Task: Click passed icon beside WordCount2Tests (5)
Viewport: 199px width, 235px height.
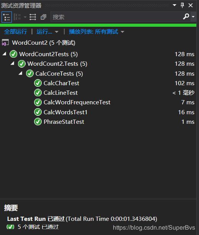Action: coord(13,54)
